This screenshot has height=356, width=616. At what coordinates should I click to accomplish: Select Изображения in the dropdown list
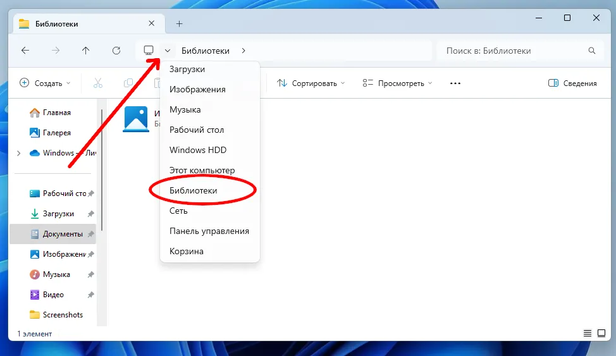[x=210, y=89]
